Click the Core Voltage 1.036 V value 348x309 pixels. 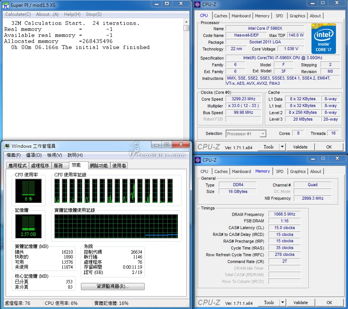point(291,49)
